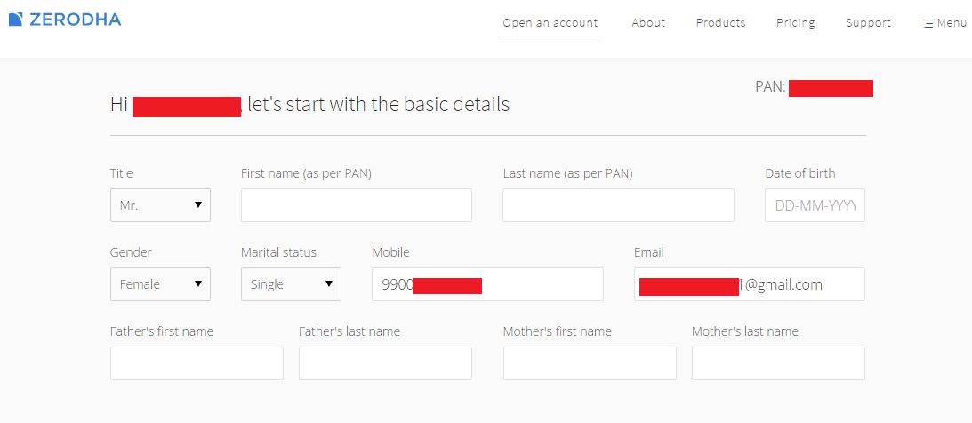Open the hamburger Menu icon

click(928, 23)
